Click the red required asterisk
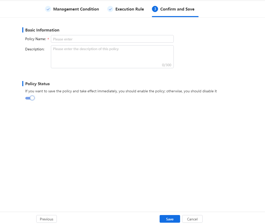This screenshot has width=265, height=224. pos(48,39)
